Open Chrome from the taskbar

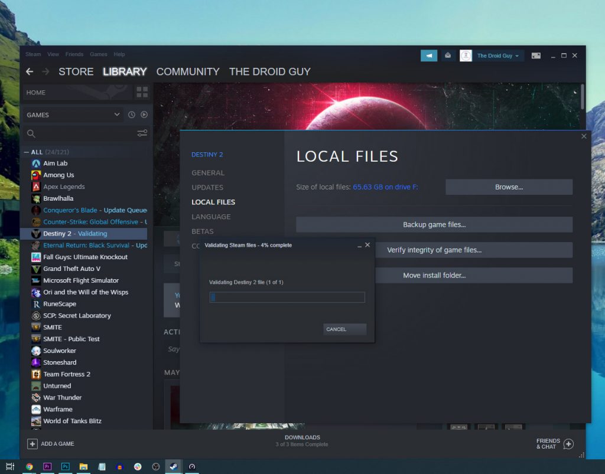(30, 467)
